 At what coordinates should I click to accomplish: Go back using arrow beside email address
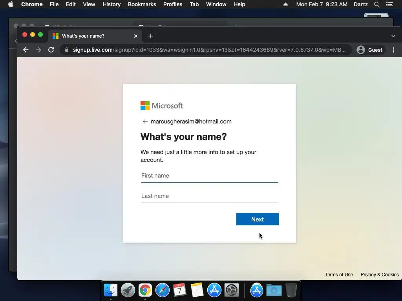click(145, 121)
